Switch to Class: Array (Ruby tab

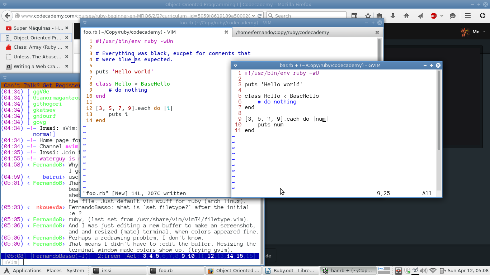[36, 47]
